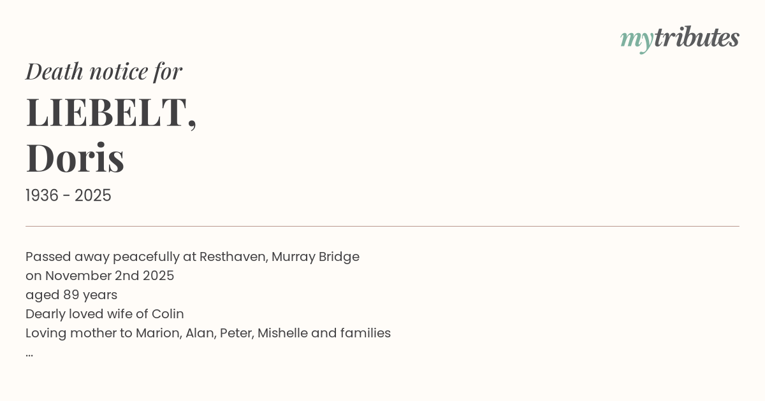Click the green "my" part of the logo
This screenshot has height=401, width=765.
pos(636,39)
